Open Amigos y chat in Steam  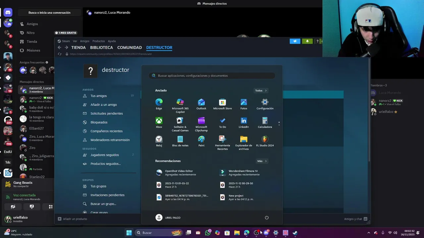pos(356,219)
